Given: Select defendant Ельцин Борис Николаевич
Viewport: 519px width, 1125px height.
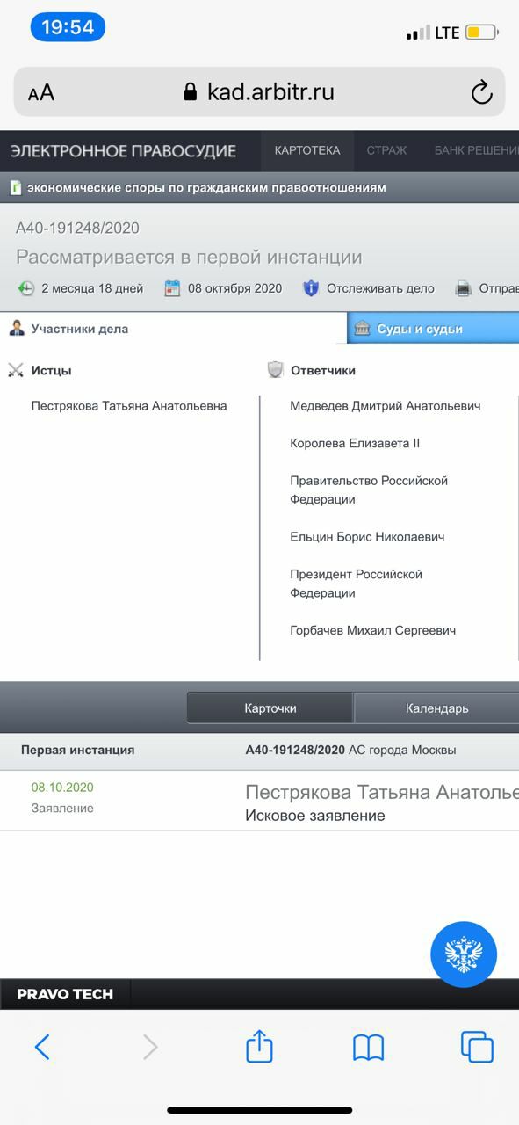Looking at the screenshot, I should click(367, 536).
